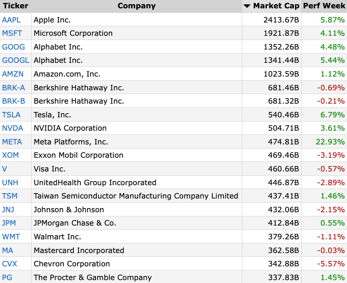Open the JPM ticker link
Viewport: 347px width, 283px height.
(x=9, y=223)
